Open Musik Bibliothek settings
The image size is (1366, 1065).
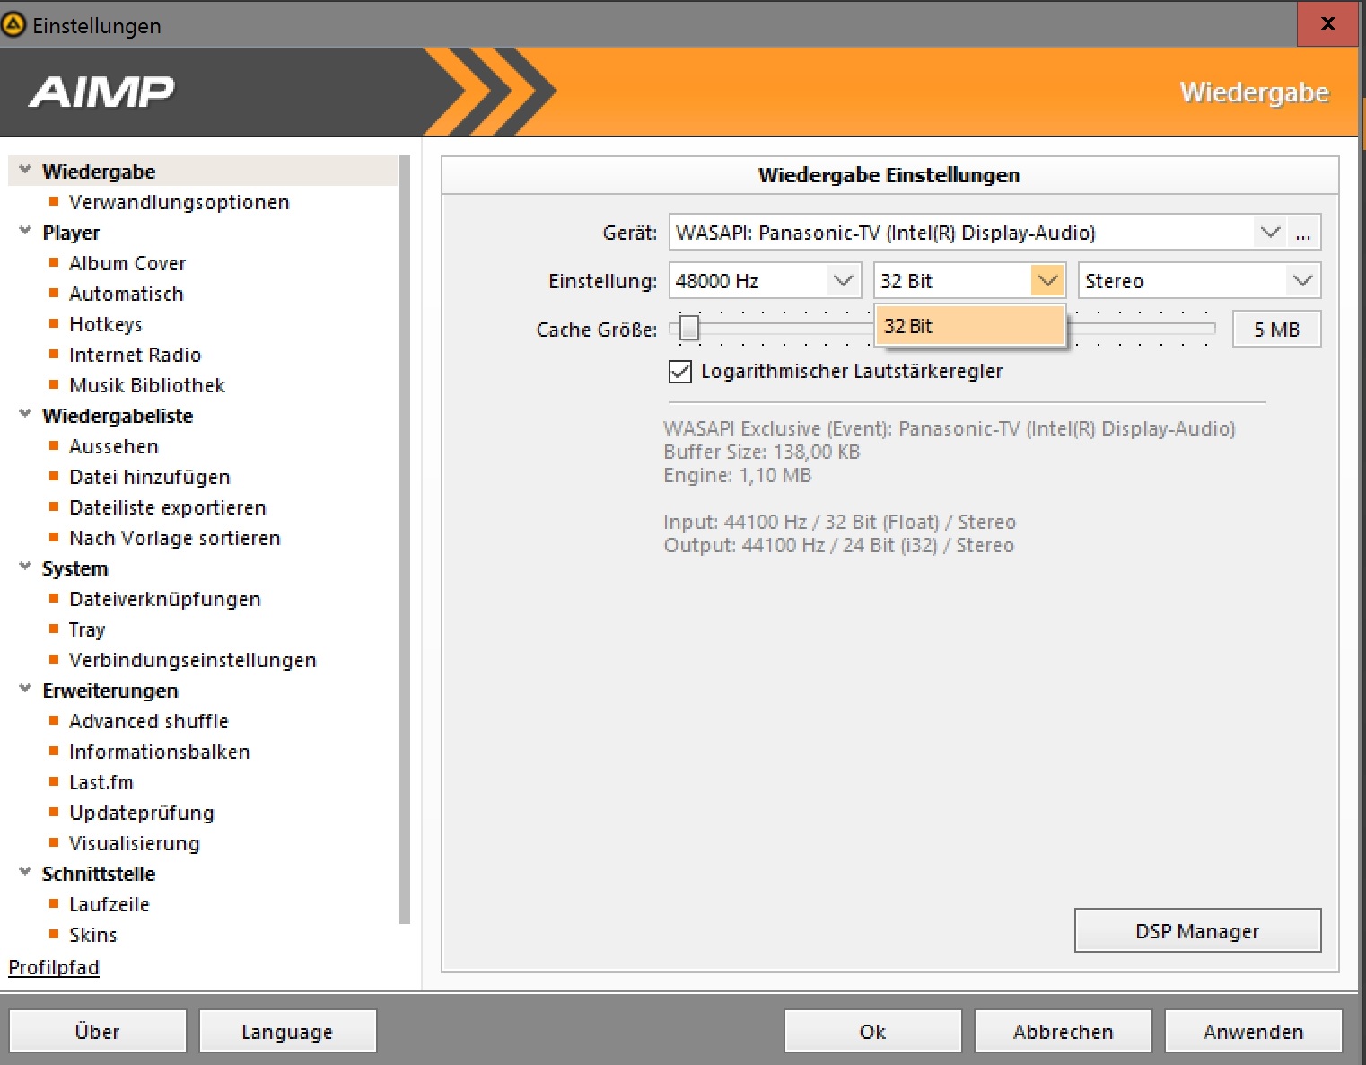coord(147,385)
